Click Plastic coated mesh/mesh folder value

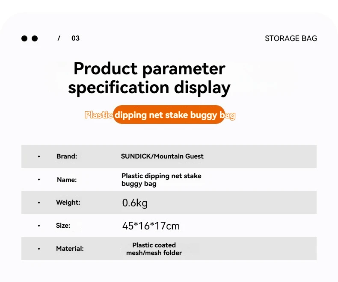[154, 249]
